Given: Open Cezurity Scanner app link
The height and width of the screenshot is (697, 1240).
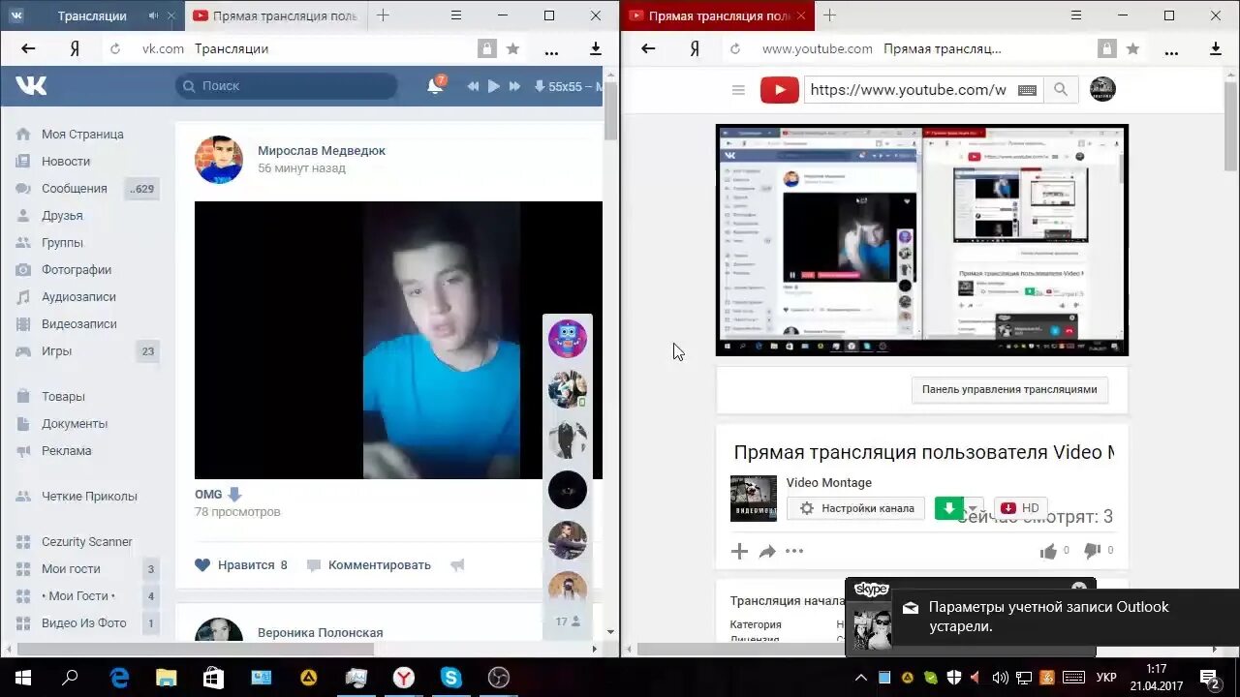Looking at the screenshot, I should point(87,542).
